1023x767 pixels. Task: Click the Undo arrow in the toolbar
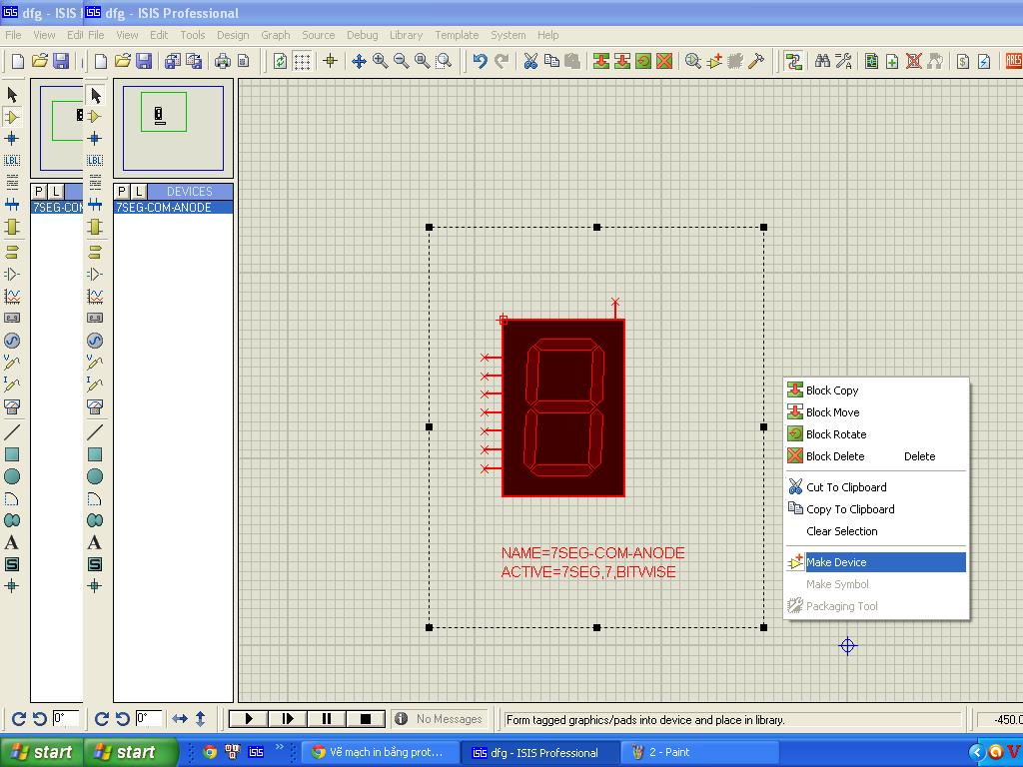(480, 61)
